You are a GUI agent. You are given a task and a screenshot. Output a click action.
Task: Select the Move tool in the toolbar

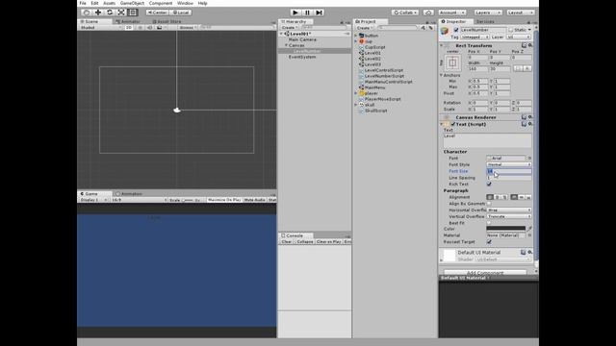pyautogui.click(x=98, y=12)
